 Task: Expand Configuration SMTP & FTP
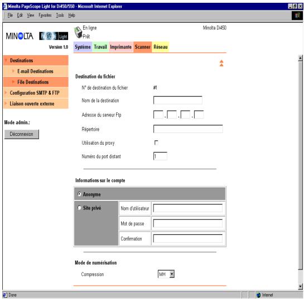click(x=36, y=93)
